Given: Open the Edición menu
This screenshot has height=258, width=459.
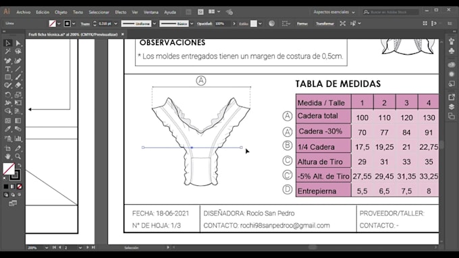Looking at the screenshot, I should point(43,12).
